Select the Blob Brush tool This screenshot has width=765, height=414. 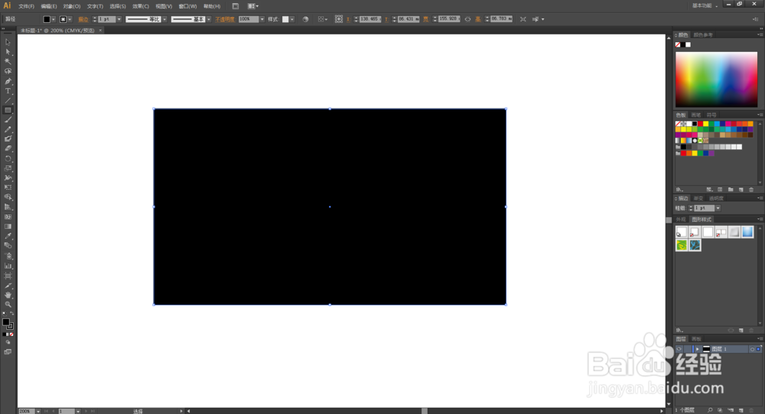click(8, 139)
